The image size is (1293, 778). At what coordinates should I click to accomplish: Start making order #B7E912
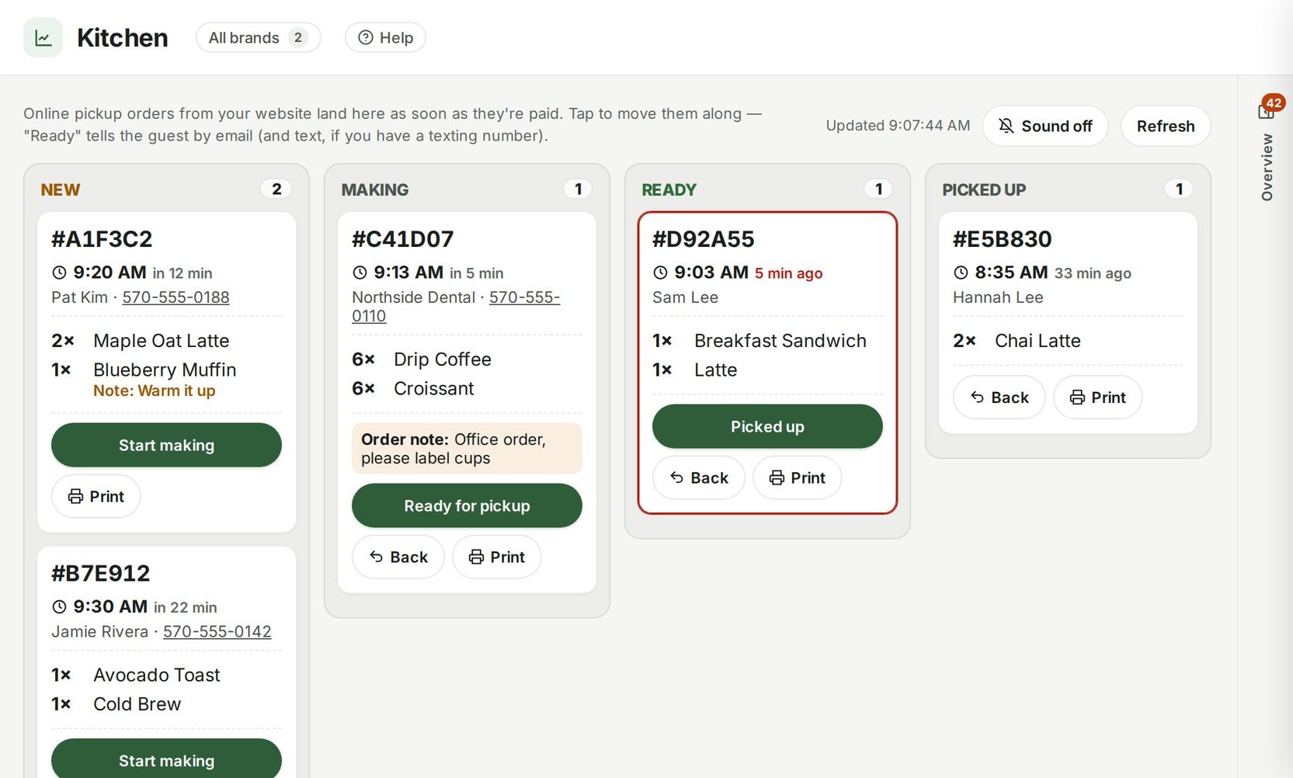pyautogui.click(x=166, y=759)
